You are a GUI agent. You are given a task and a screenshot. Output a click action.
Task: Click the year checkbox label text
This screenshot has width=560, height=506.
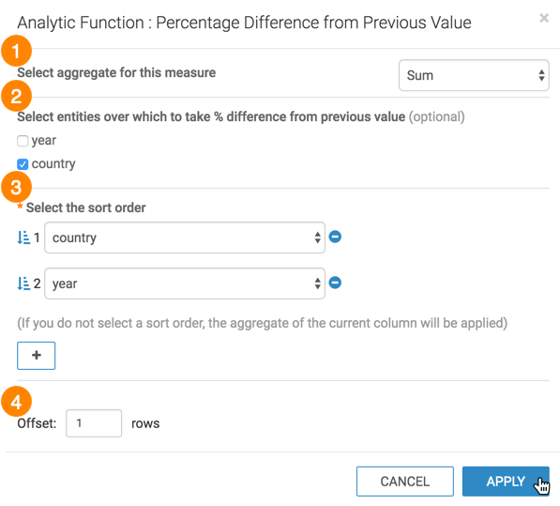[44, 140]
